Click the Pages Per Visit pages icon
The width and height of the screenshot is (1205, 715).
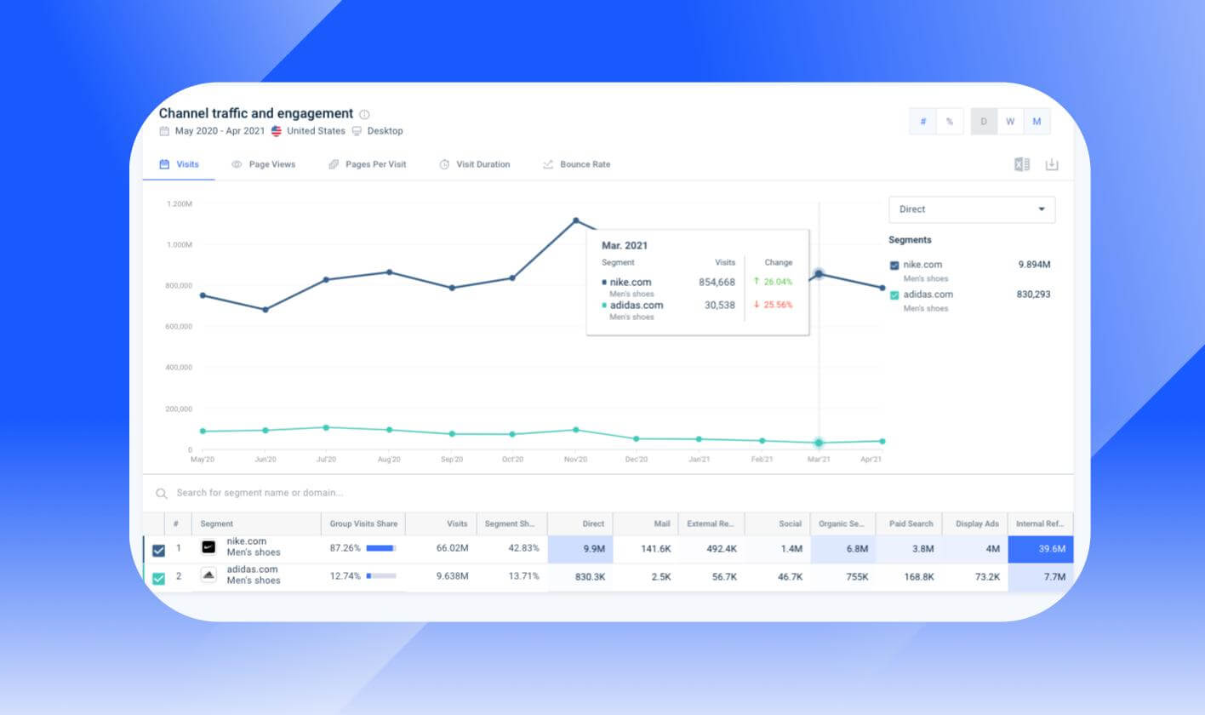pyautogui.click(x=333, y=164)
